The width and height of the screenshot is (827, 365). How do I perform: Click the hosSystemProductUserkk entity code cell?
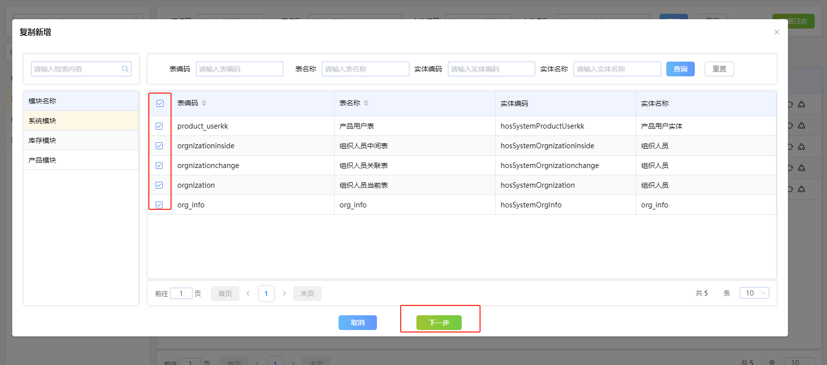click(565, 126)
